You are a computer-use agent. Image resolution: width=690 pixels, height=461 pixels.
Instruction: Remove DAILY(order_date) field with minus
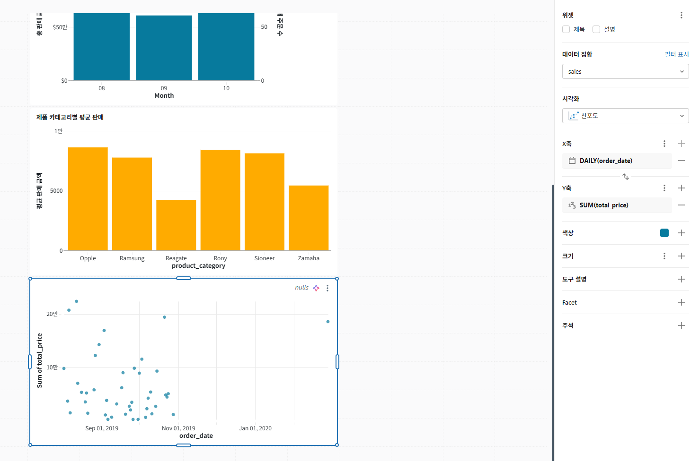(x=681, y=161)
